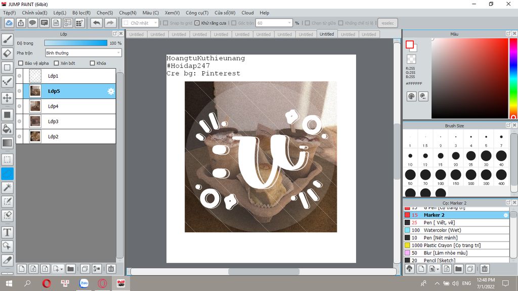Select the Eyedropper tool

point(7,260)
